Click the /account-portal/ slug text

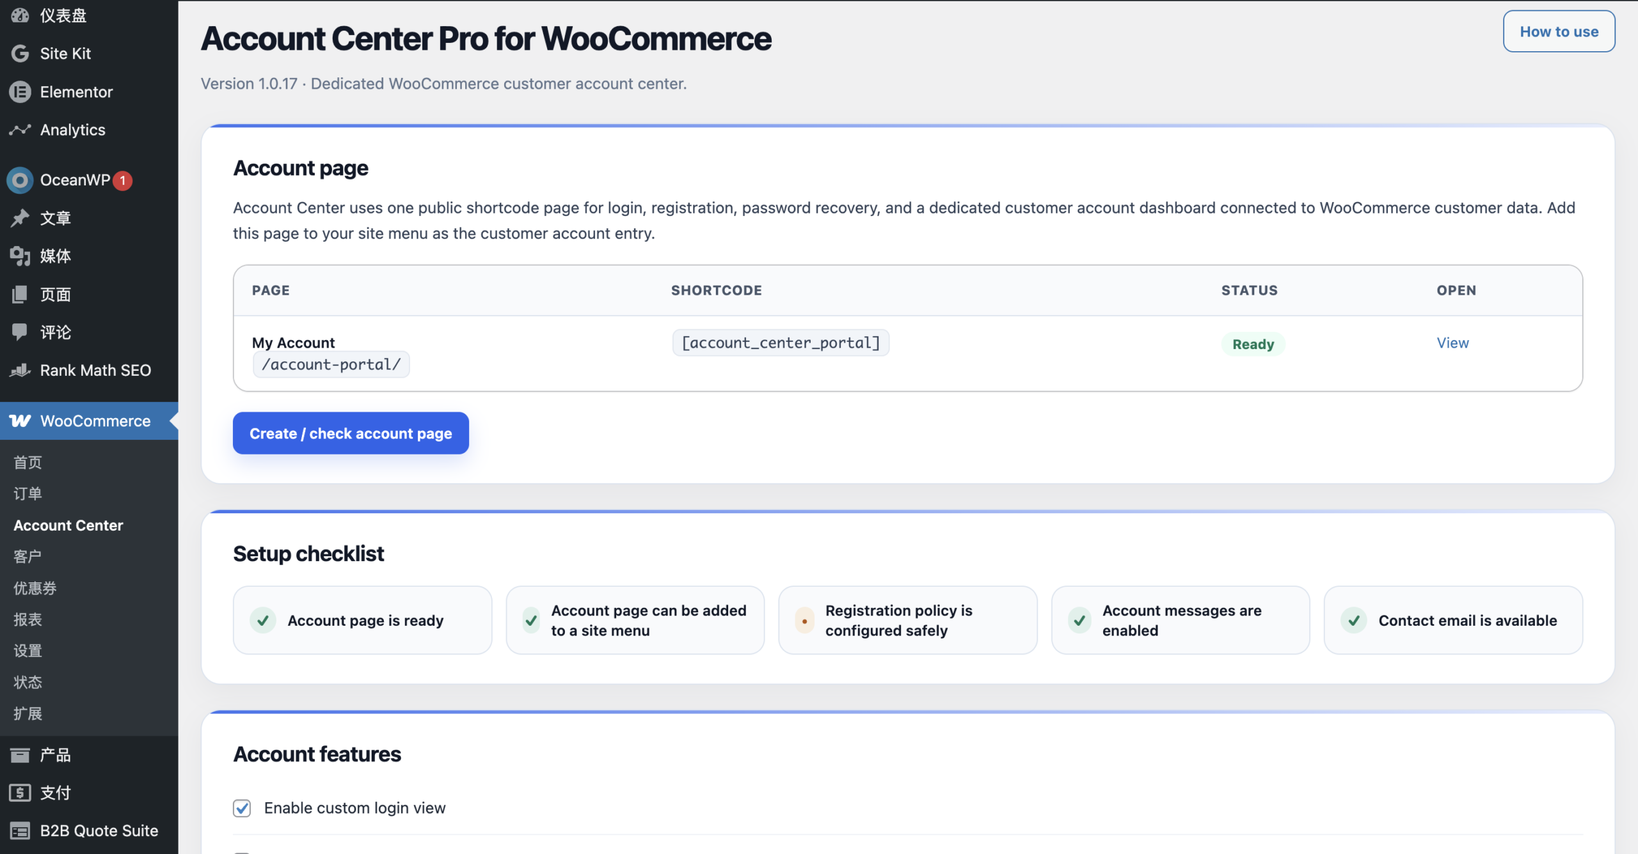point(331,364)
